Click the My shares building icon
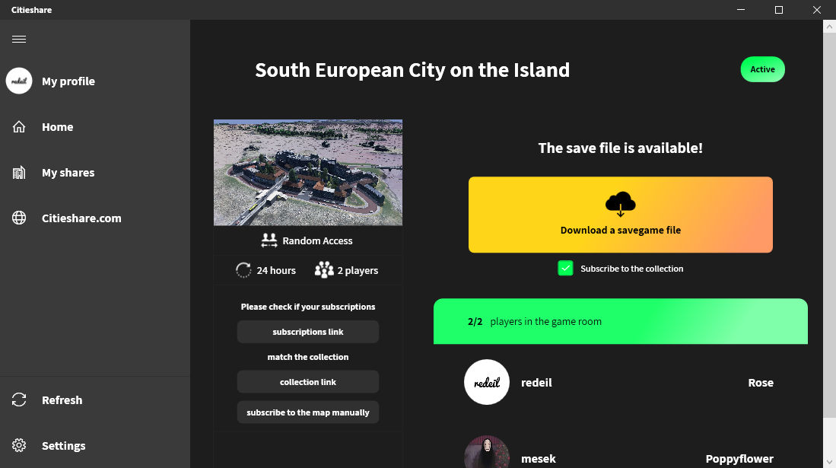Screen dimensions: 836x468 pyautogui.click(x=19, y=173)
